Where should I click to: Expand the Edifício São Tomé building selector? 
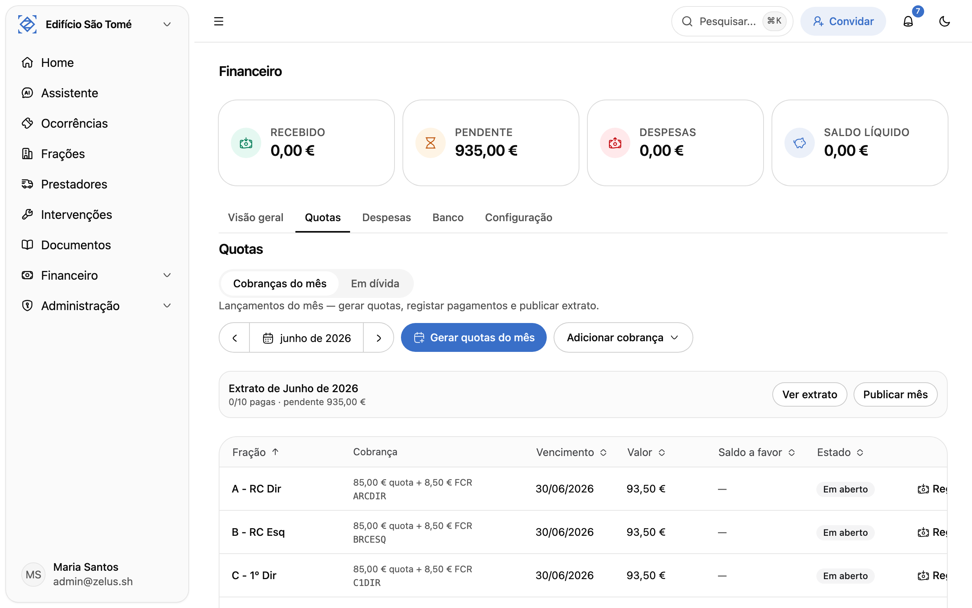(x=167, y=24)
